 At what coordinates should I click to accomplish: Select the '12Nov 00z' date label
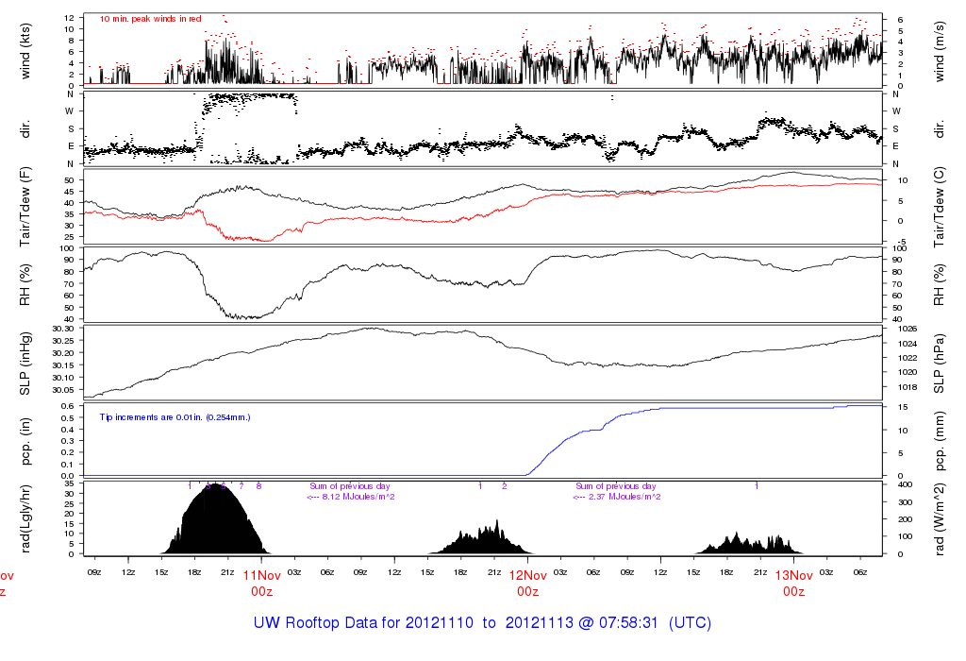(x=528, y=584)
